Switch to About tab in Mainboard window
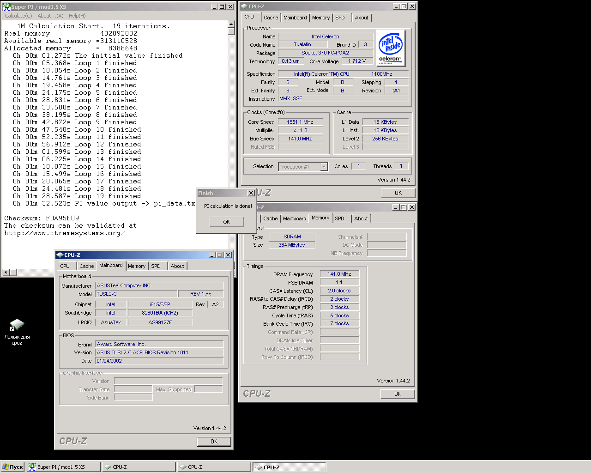Image resolution: width=591 pixels, height=473 pixels. coord(177,266)
